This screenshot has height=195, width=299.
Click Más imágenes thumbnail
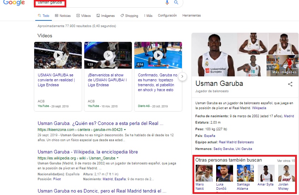point(282,65)
